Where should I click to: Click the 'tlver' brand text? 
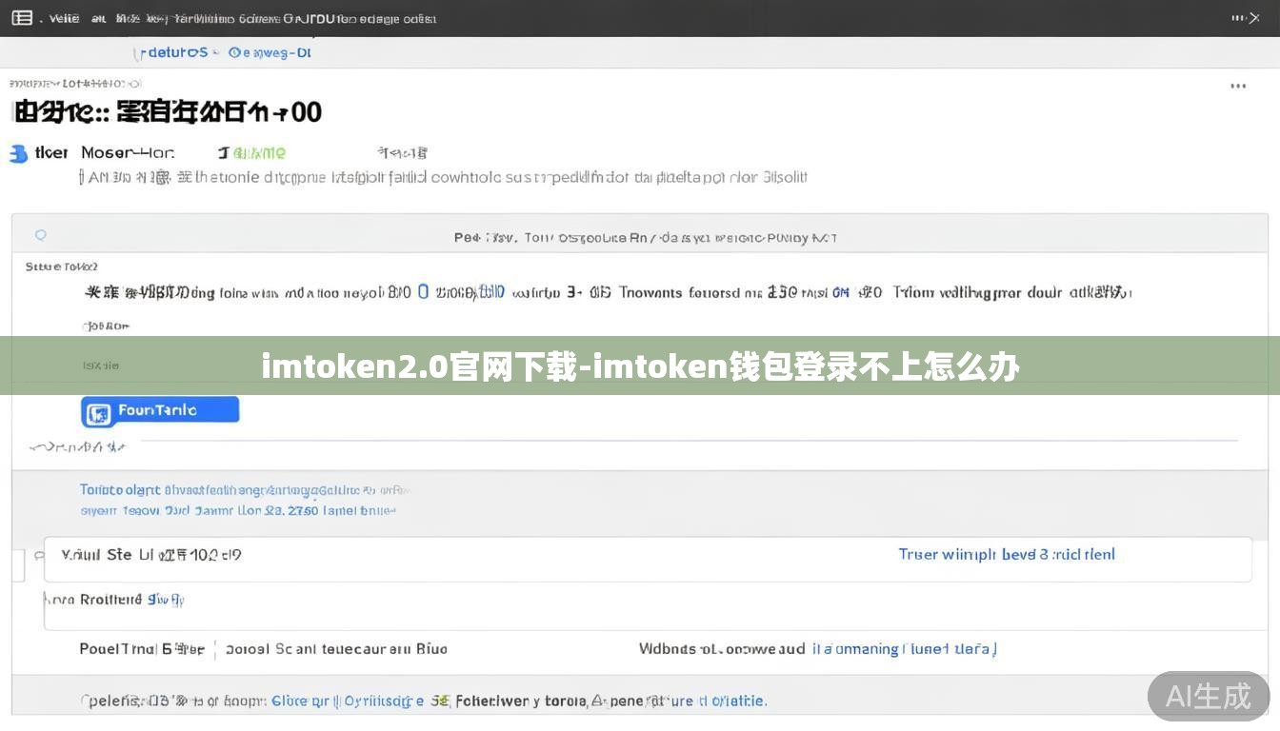51,152
